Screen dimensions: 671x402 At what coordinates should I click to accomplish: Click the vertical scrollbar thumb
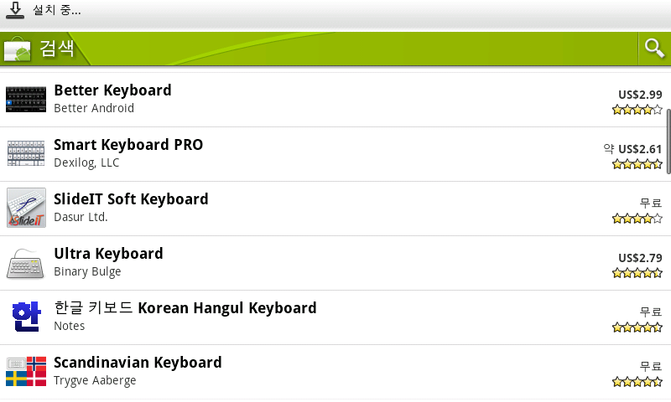click(x=668, y=142)
